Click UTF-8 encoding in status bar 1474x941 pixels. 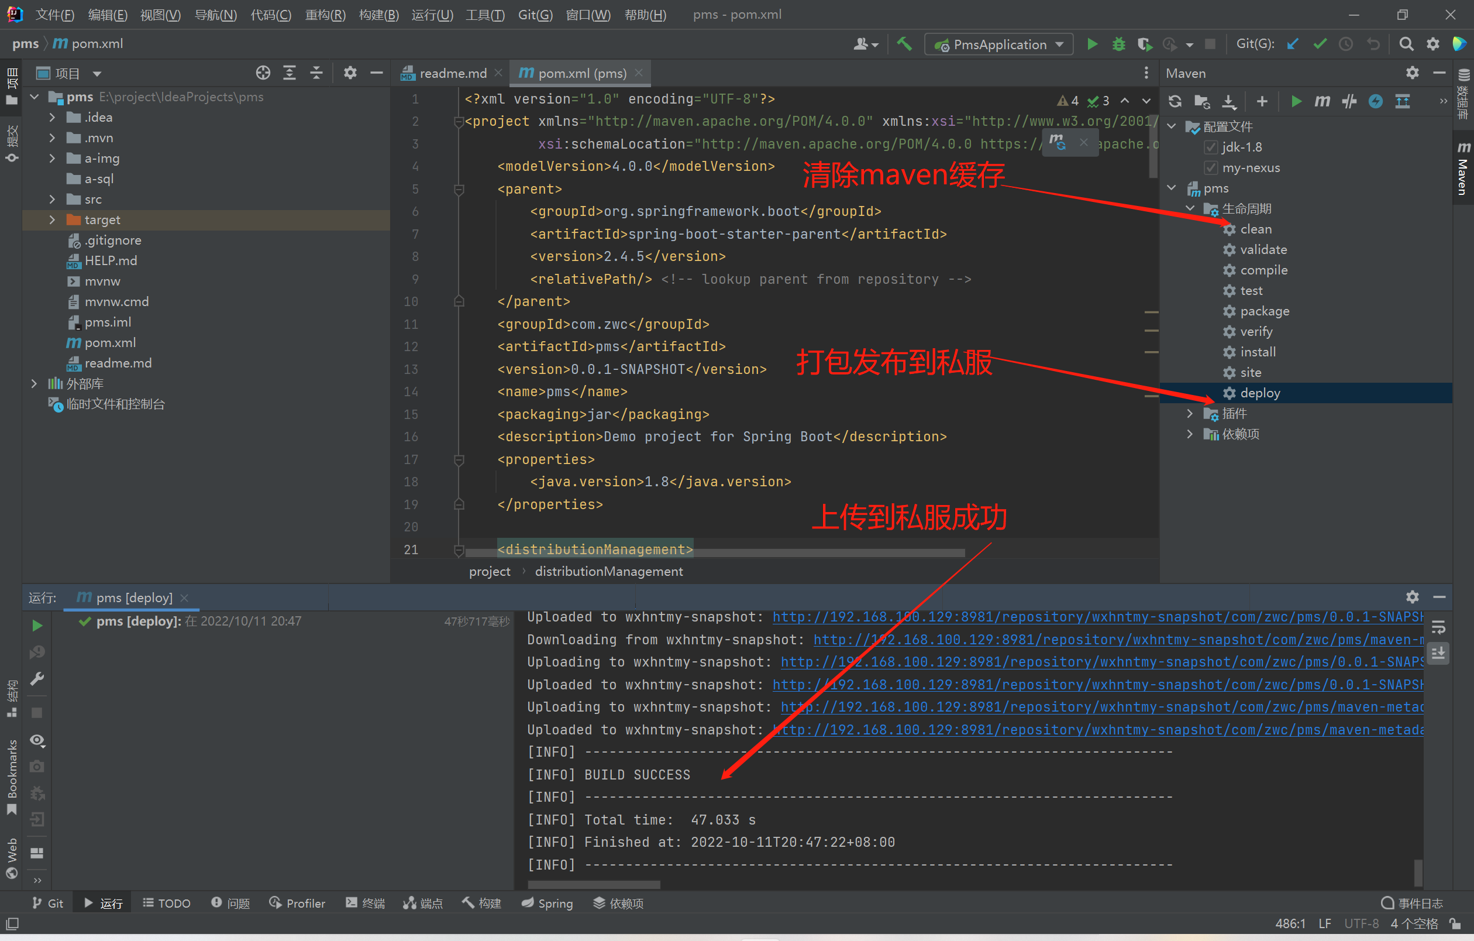[x=1361, y=923]
